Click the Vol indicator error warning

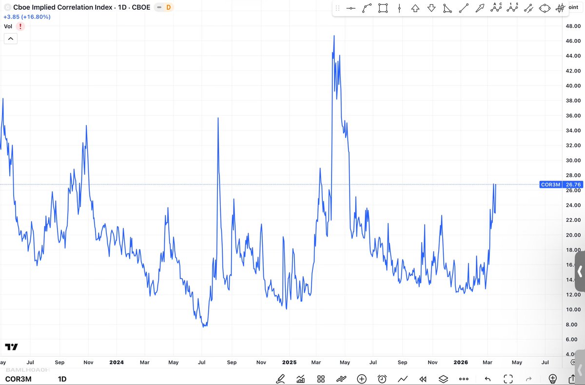pyautogui.click(x=20, y=26)
